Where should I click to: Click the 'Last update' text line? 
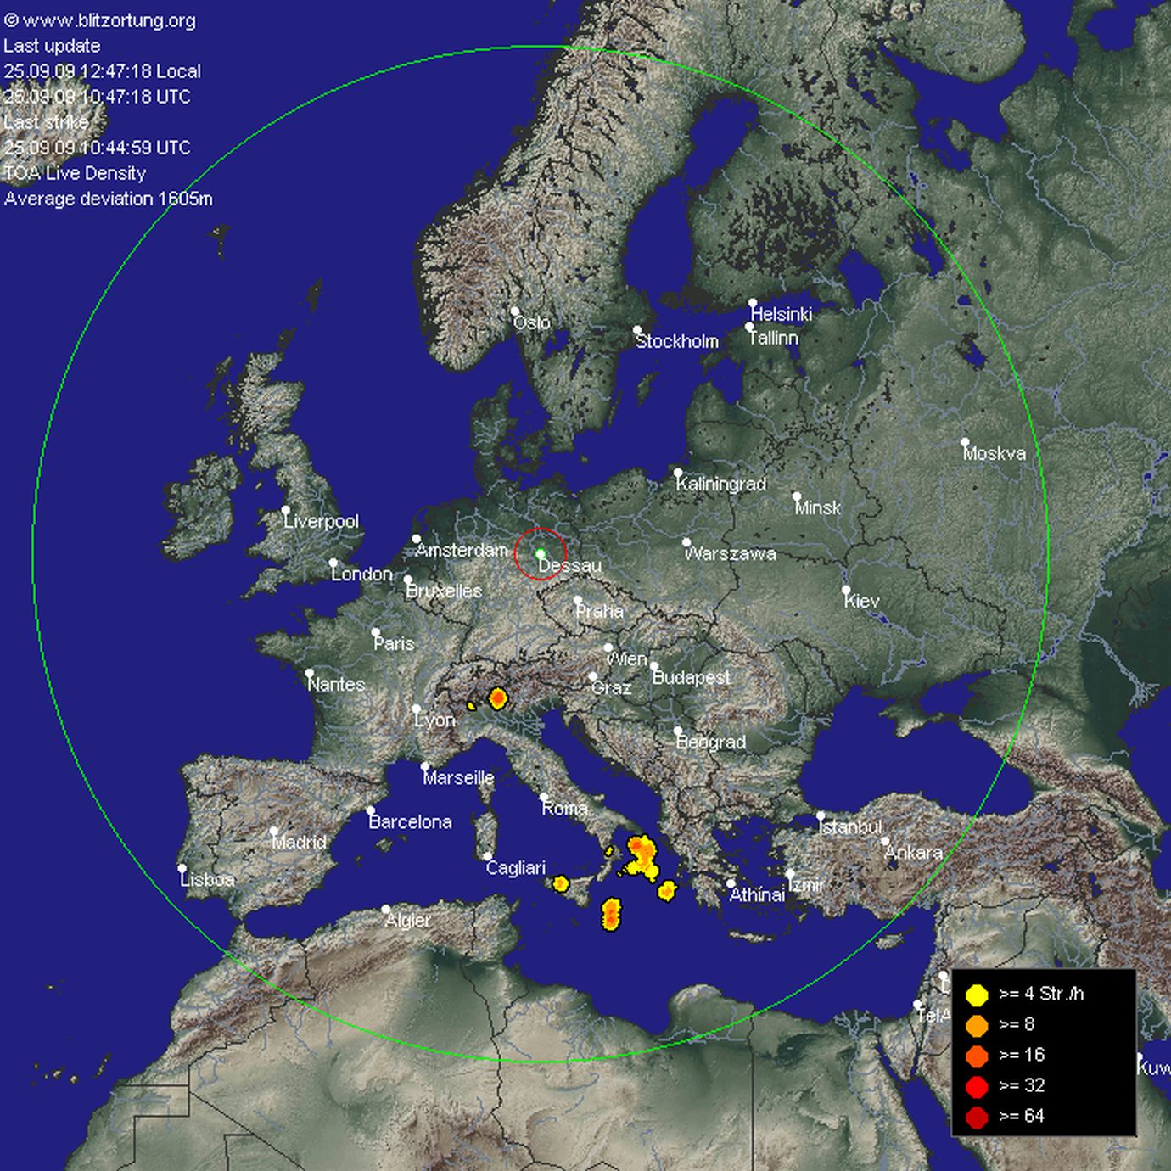[52, 46]
